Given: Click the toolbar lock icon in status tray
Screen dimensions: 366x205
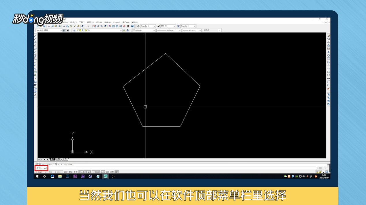Looking at the screenshot, I should pos(320,172).
